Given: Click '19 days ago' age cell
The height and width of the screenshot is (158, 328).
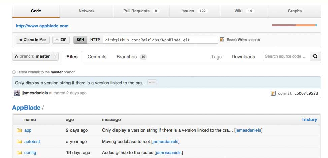Looking at the screenshot, I should tap(78, 153).
